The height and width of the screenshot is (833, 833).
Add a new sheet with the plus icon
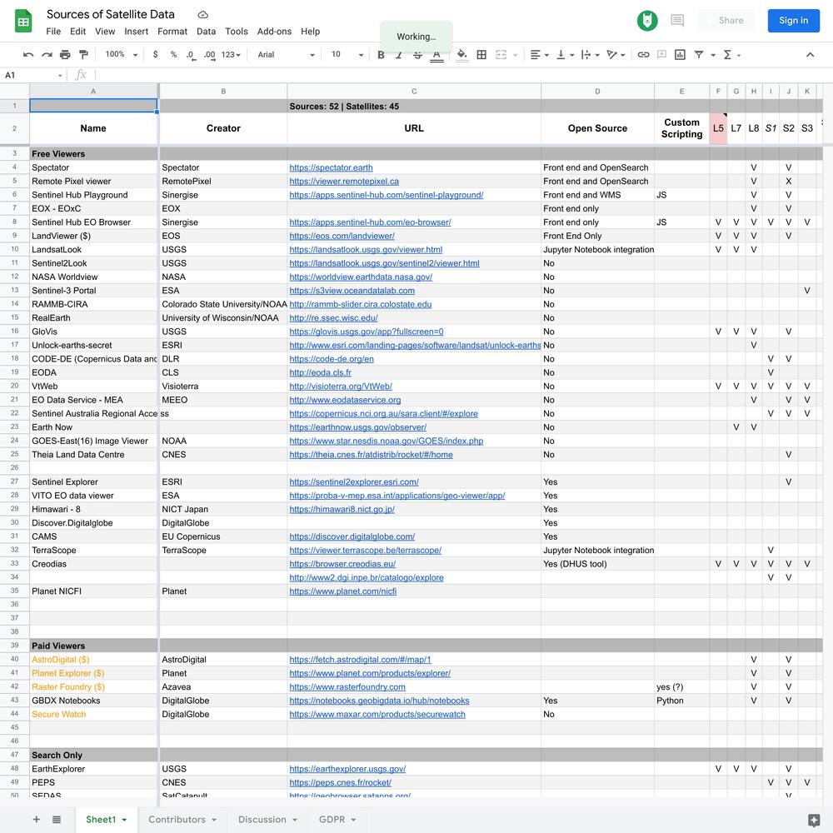(x=36, y=819)
